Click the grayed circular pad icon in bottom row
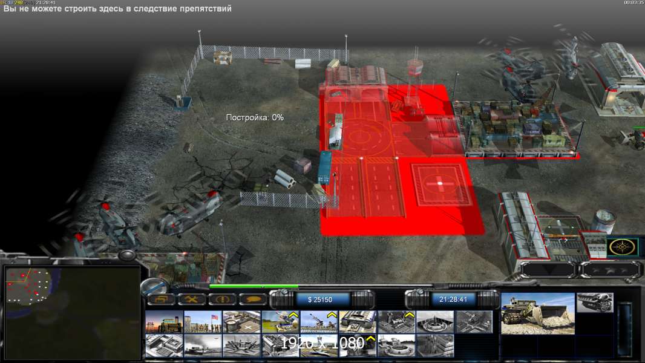Image resolution: width=645 pixels, height=363 pixels. click(396, 345)
